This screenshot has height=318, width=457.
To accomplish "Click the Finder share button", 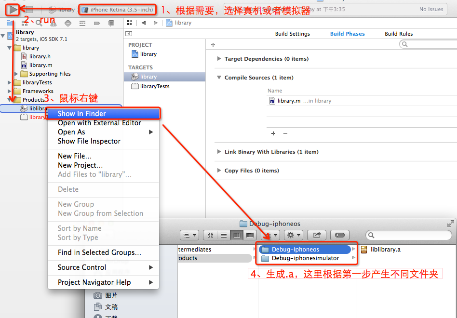I will [x=317, y=235].
